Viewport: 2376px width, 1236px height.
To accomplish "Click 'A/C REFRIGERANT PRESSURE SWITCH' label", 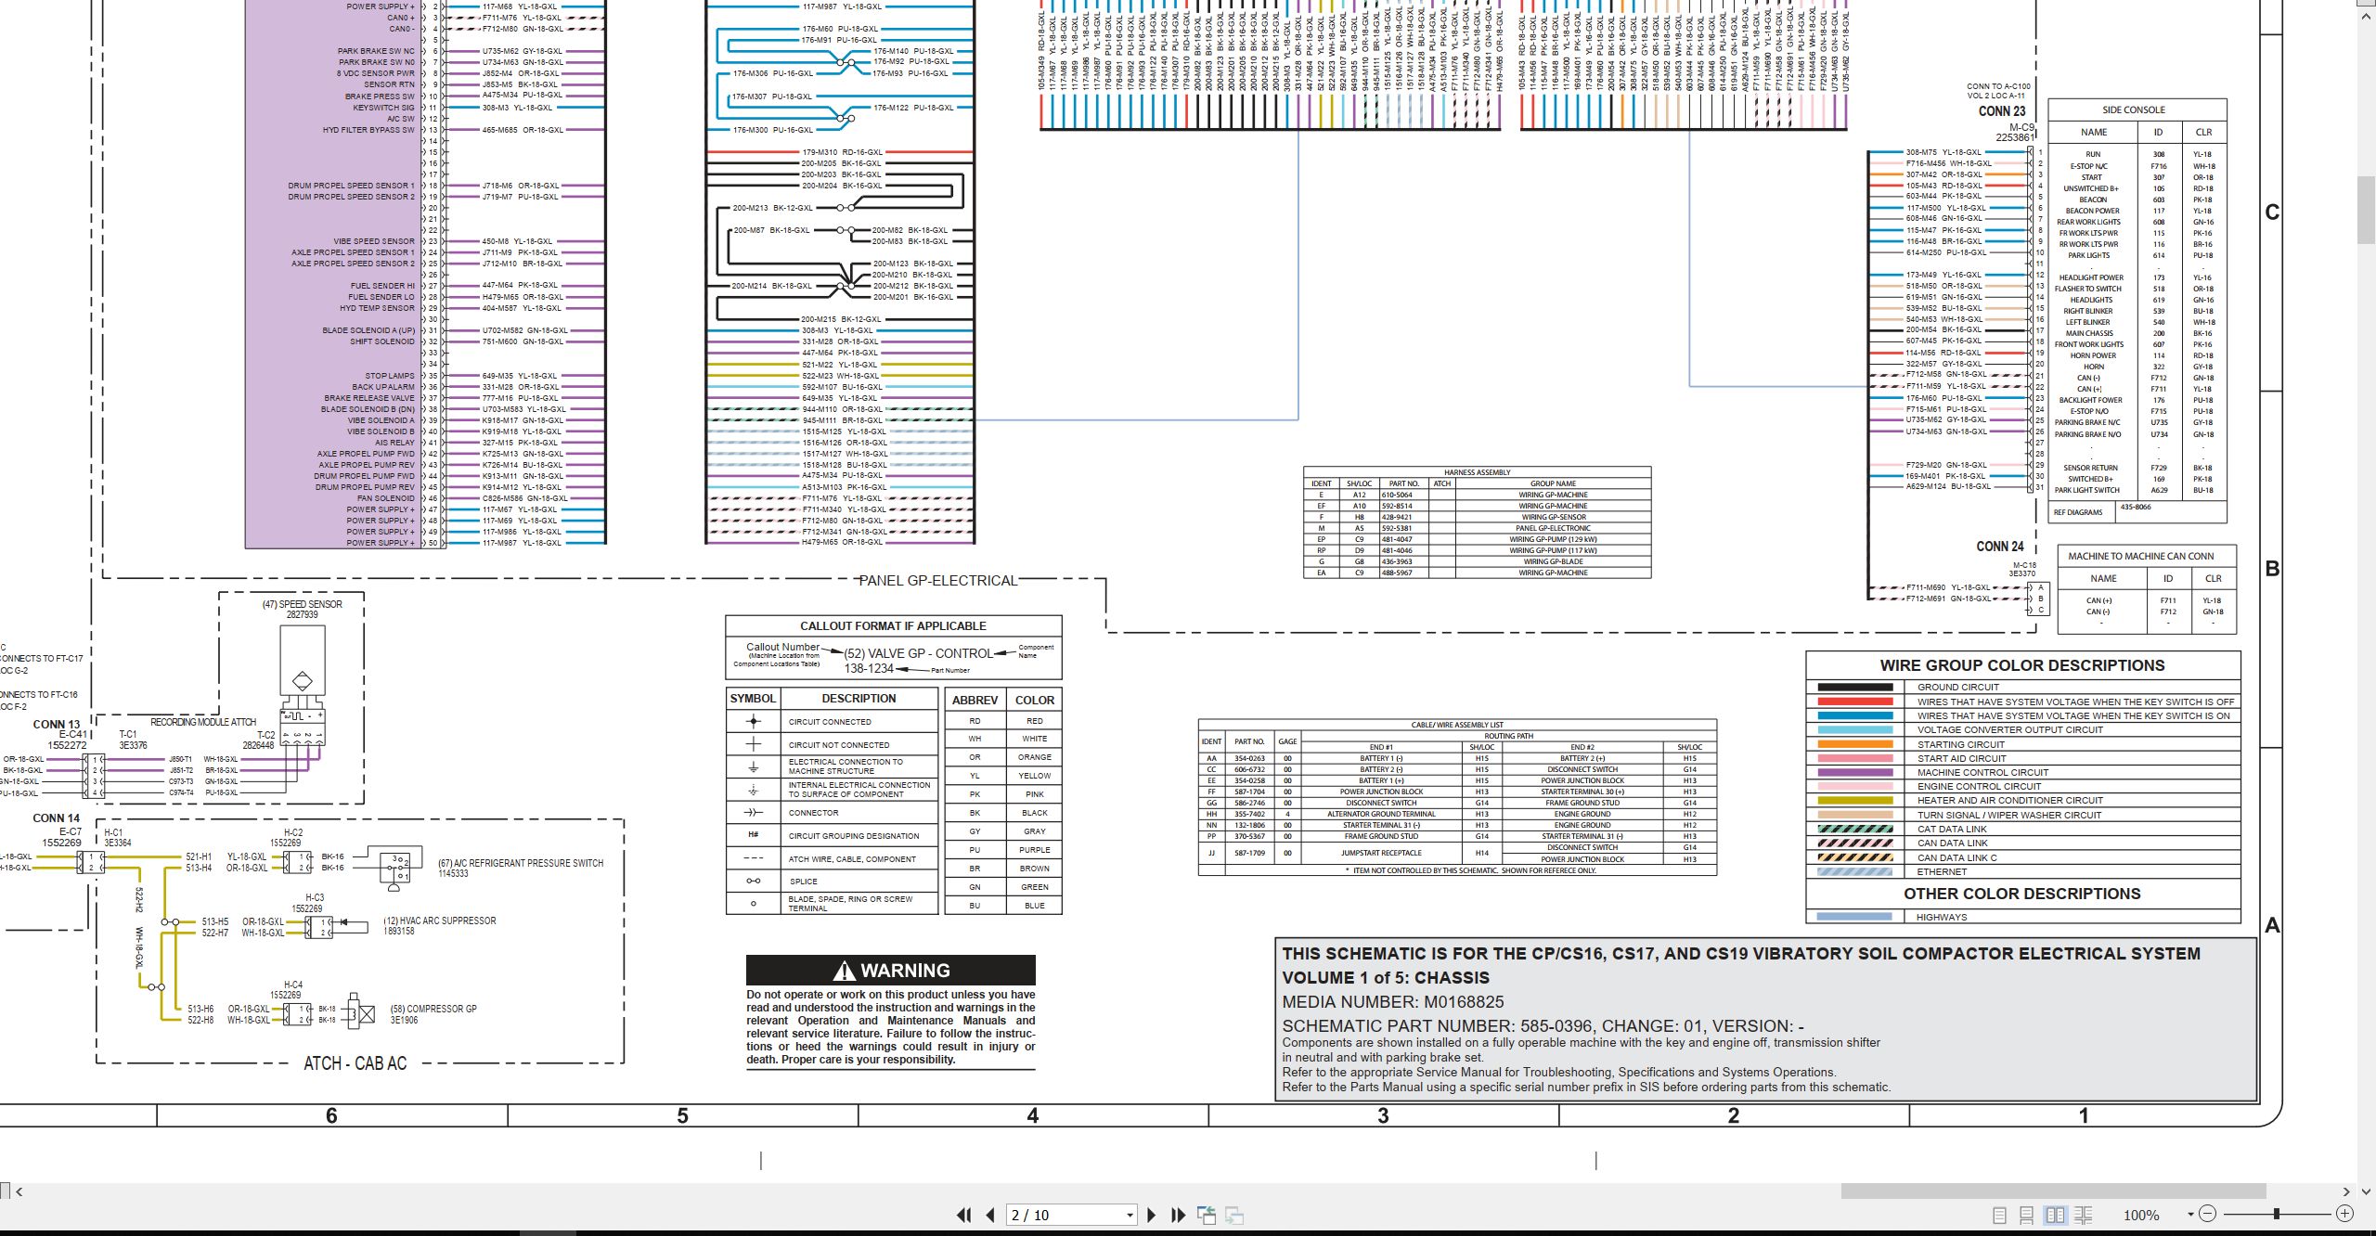I will click(x=528, y=863).
